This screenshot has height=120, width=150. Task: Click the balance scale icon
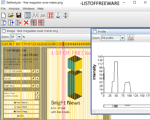66,15
